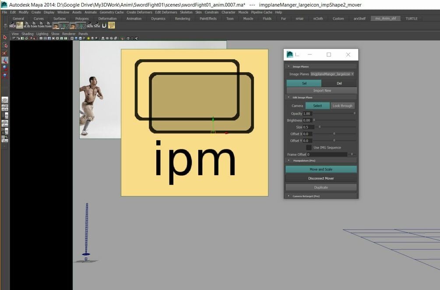Click camera Select button

coord(317,106)
